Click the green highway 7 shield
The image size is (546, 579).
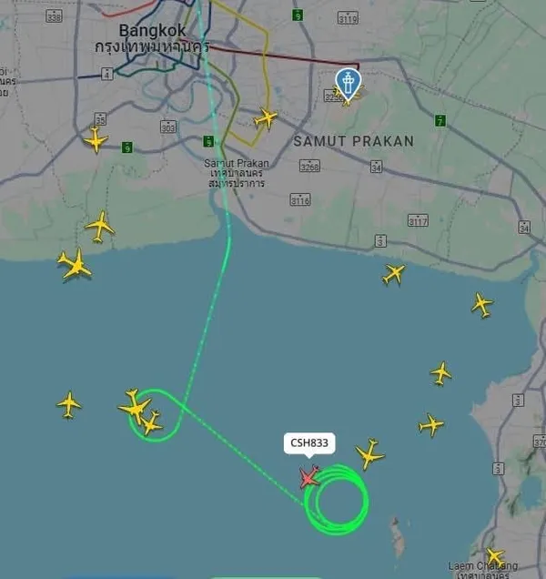[440, 120]
